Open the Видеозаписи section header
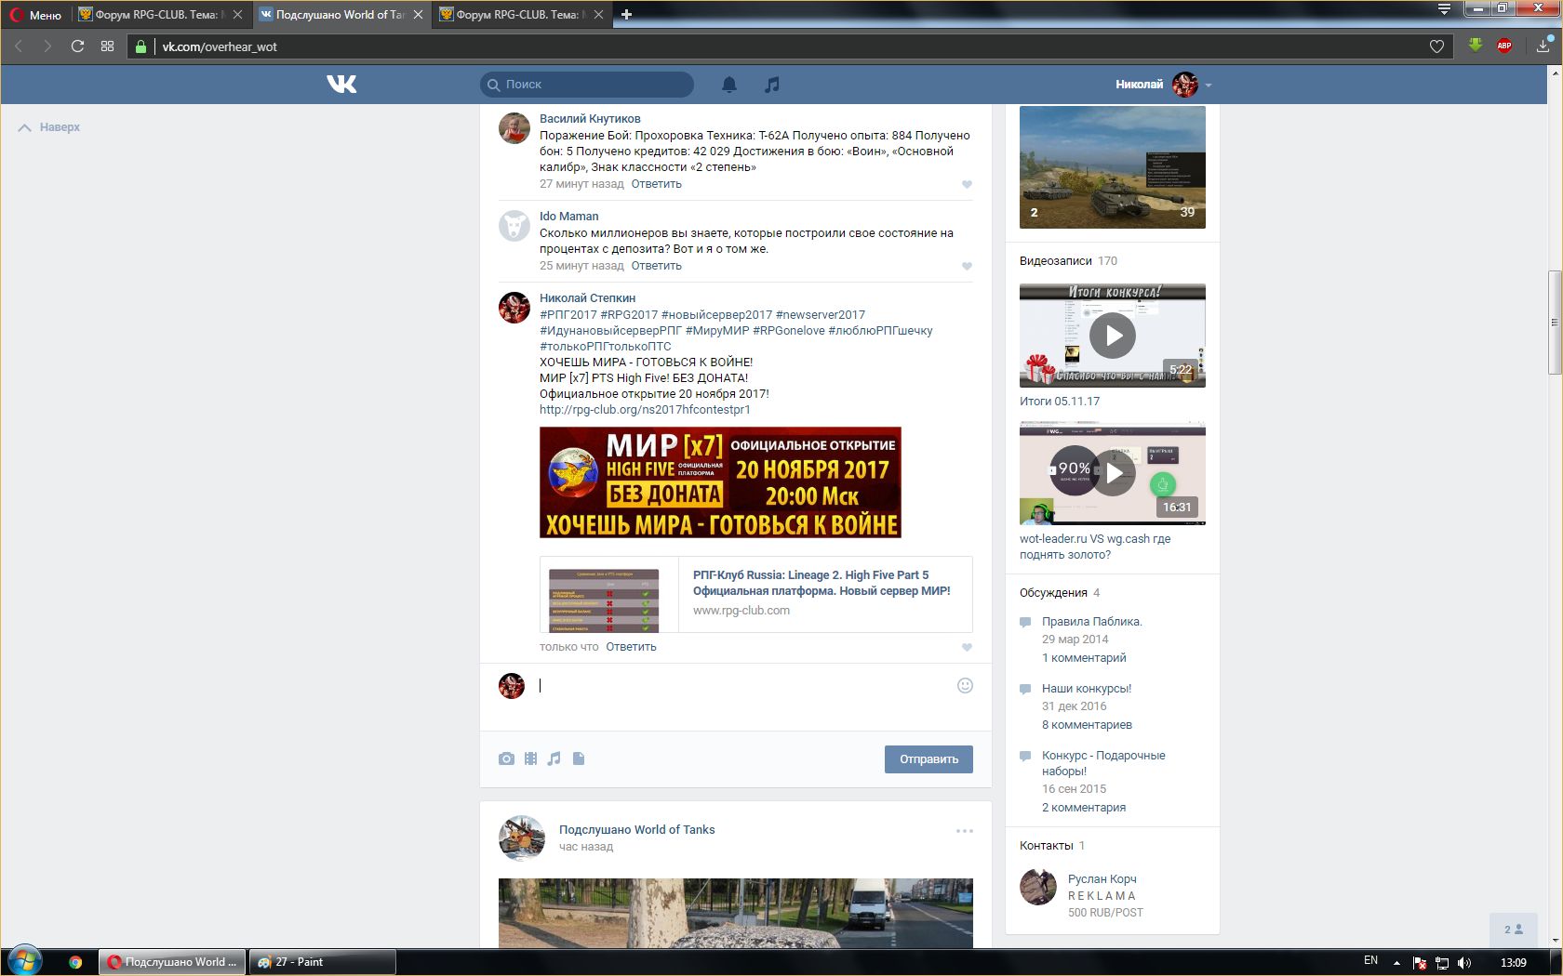Screen dimensions: 1563x976 coord(1056,261)
